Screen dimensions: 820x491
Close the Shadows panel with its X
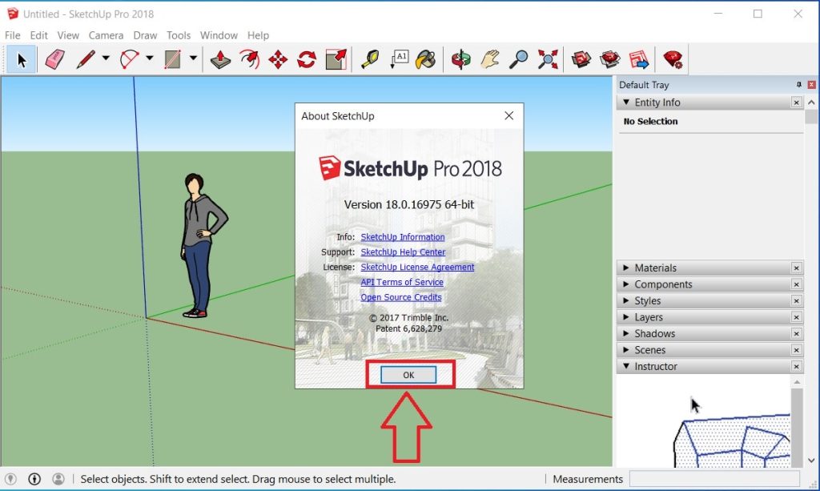pos(797,334)
